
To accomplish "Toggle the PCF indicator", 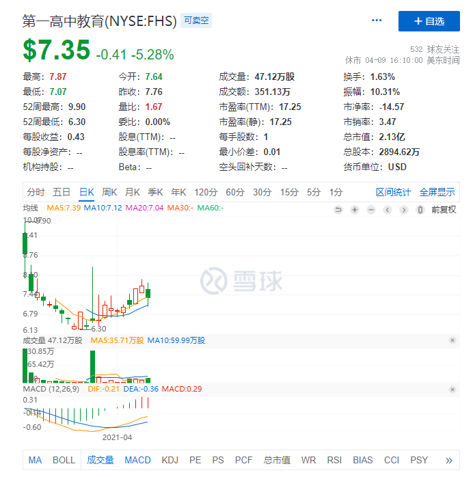I will (243, 460).
